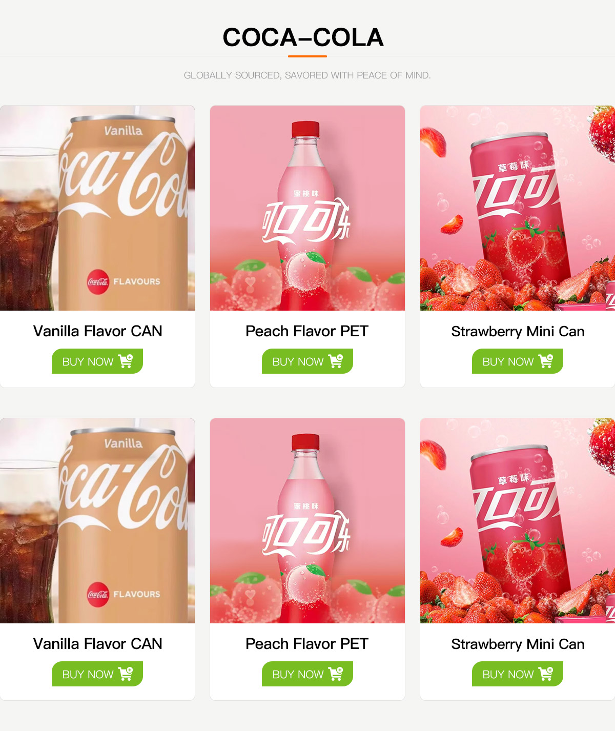This screenshot has width=615, height=731.
Task: Click the top-row Peach Flavor PET title
Action: (x=307, y=331)
